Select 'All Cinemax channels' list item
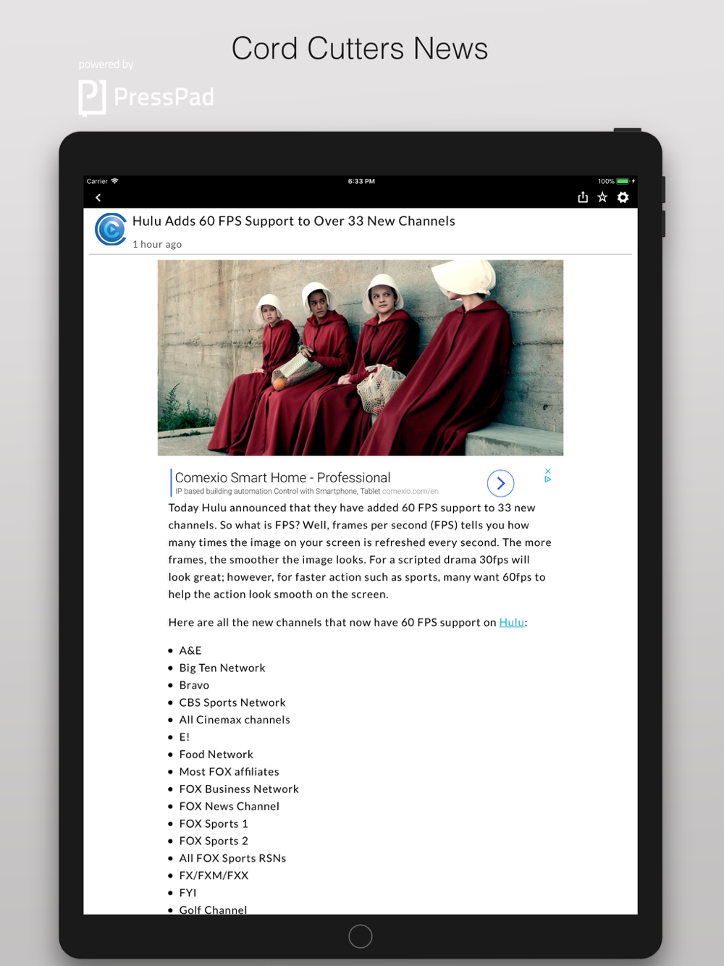Viewport: 724px width, 966px height. pos(235,720)
